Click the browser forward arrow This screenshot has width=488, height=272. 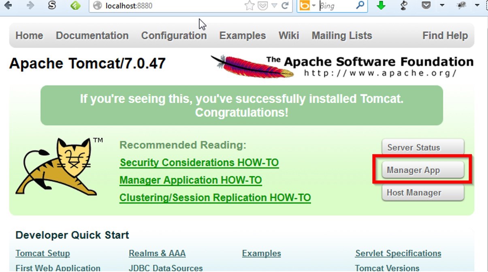click(x=30, y=5)
